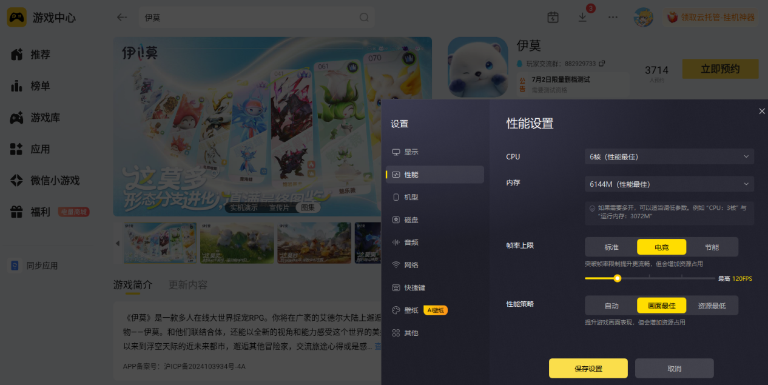The height and width of the screenshot is (385, 768).
Task: Close the settings dialog with X
Action: click(762, 111)
